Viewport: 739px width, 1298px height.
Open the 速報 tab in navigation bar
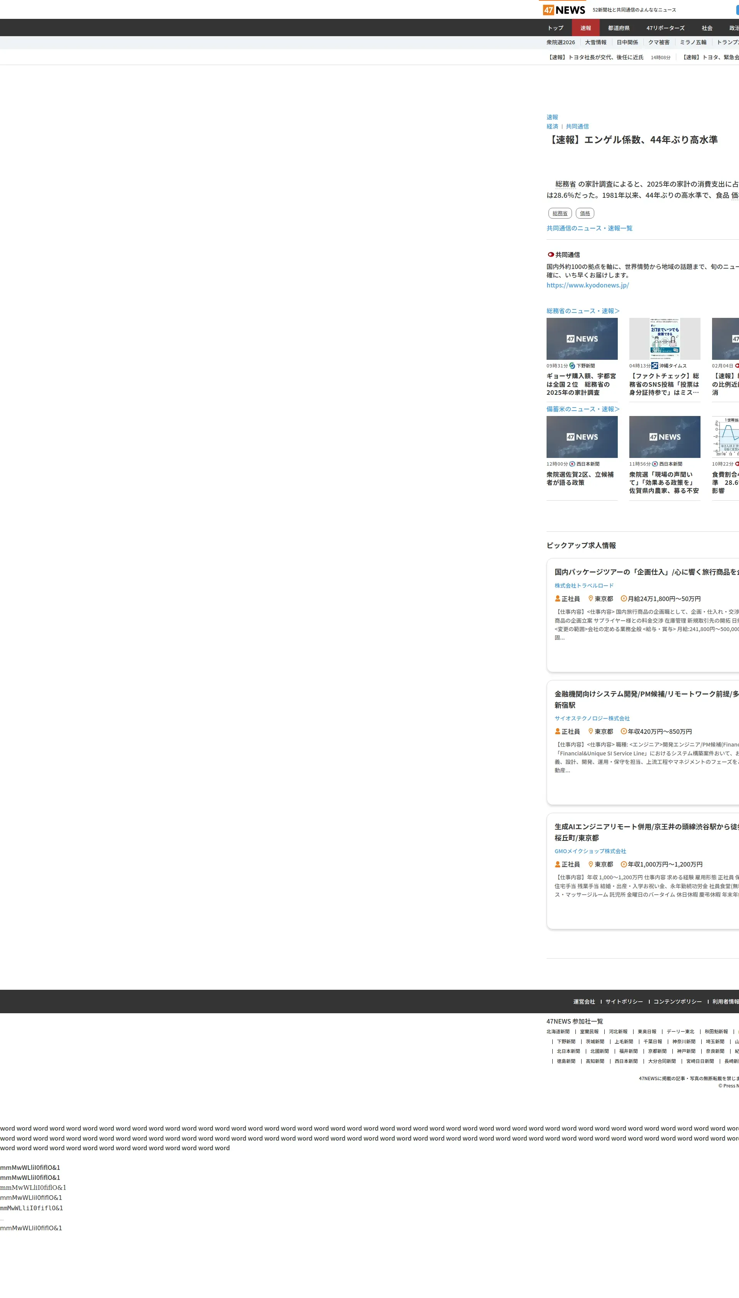(x=585, y=28)
